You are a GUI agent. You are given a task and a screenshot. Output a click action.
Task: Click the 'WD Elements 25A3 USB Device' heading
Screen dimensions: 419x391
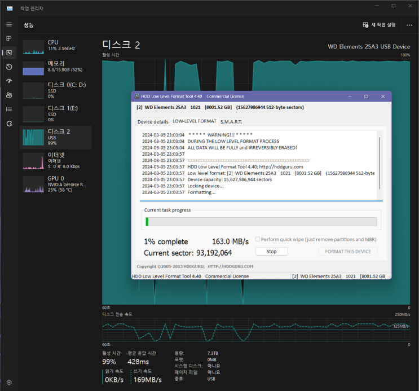click(369, 46)
